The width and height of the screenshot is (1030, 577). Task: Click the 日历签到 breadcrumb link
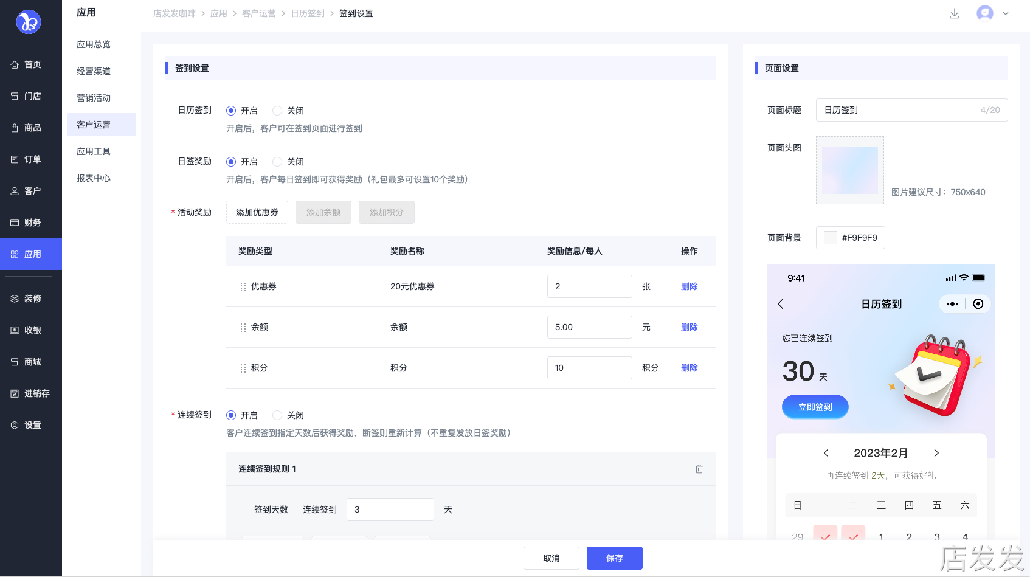pos(308,13)
